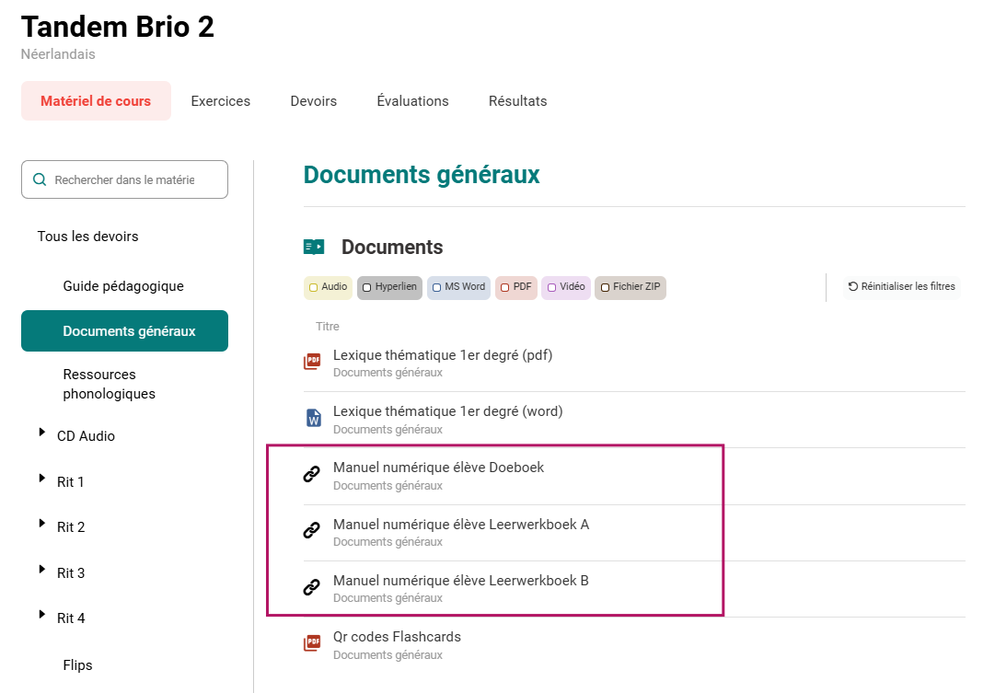Open Lexique thématique 1er degré (pdf)

tap(443, 354)
